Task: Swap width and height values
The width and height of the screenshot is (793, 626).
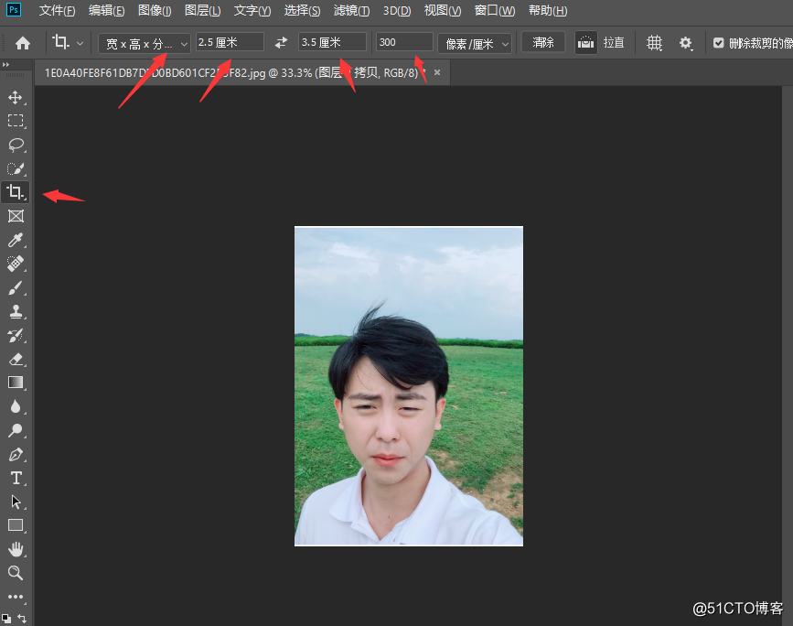Action: [x=281, y=42]
